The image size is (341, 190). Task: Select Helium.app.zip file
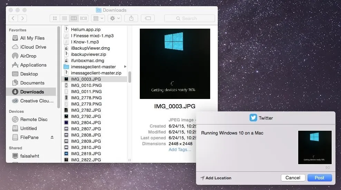[x=95, y=29]
